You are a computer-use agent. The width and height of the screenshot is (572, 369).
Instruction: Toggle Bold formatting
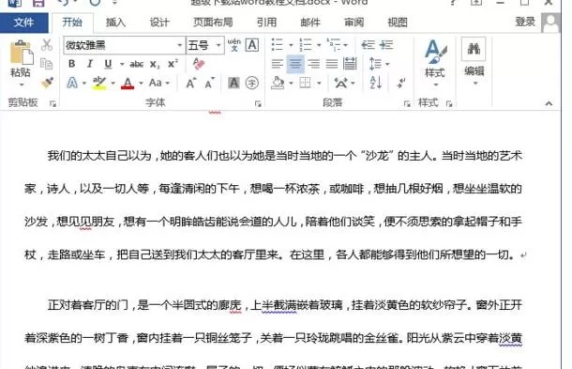72,64
